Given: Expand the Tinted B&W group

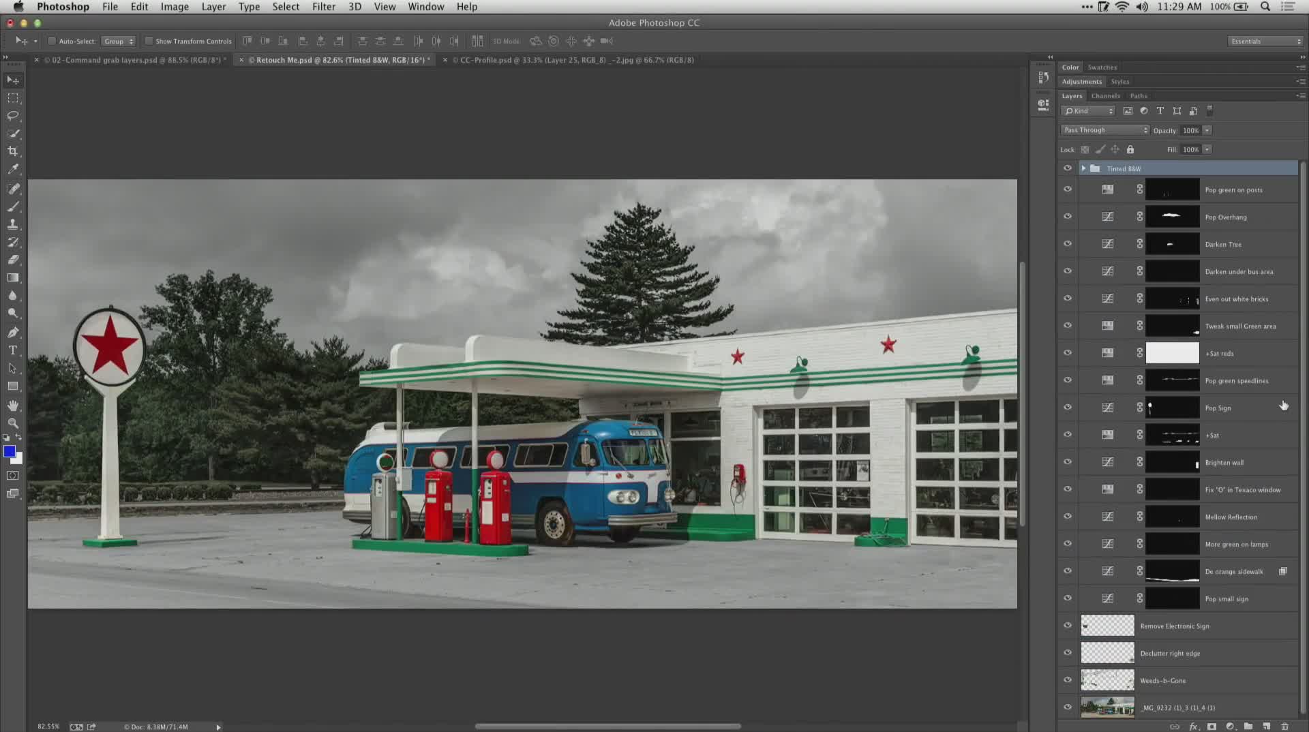Looking at the screenshot, I should click(1083, 168).
